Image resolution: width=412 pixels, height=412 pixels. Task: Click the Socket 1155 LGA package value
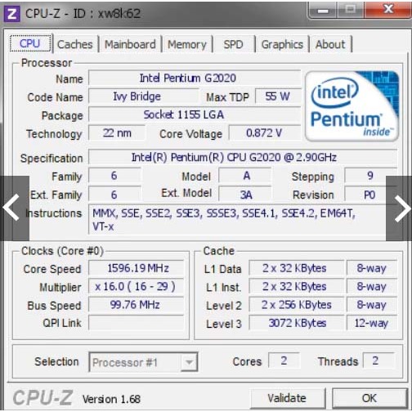195,114
